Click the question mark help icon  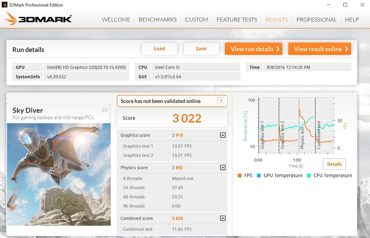click(x=221, y=101)
